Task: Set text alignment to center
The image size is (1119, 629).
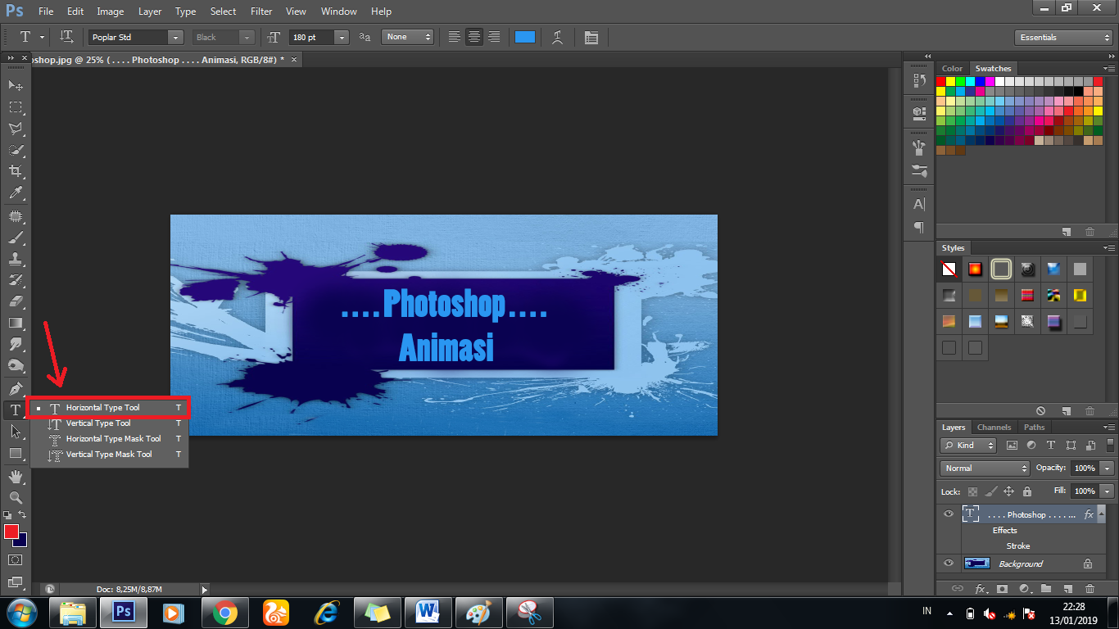Action: click(x=473, y=37)
